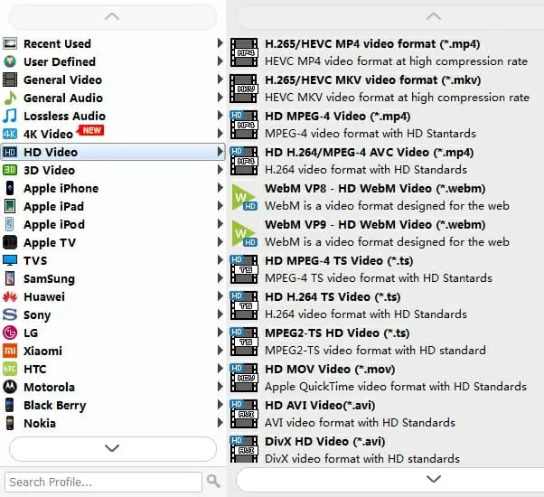Expand the HTC submenu arrow
Image resolution: width=544 pixels, height=497 pixels.
point(220,369)
